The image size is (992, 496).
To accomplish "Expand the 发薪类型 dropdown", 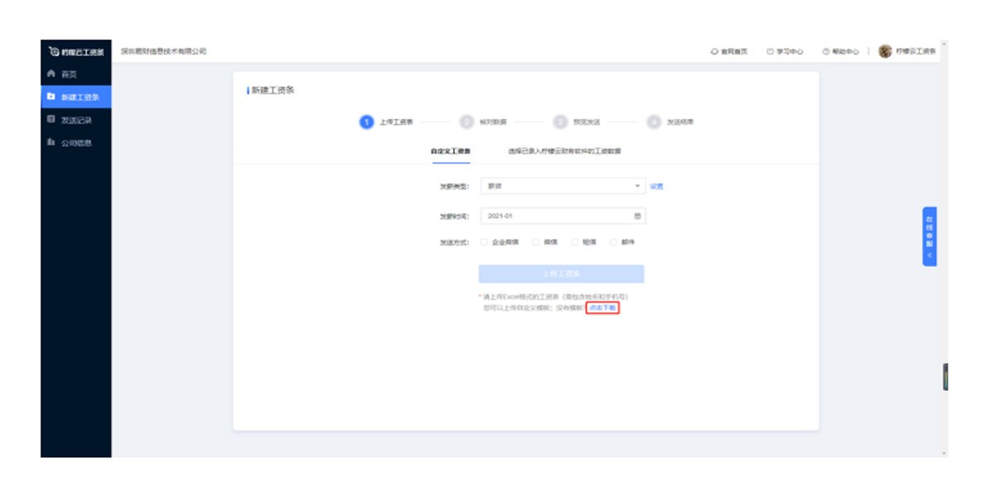I will (562, 186).
